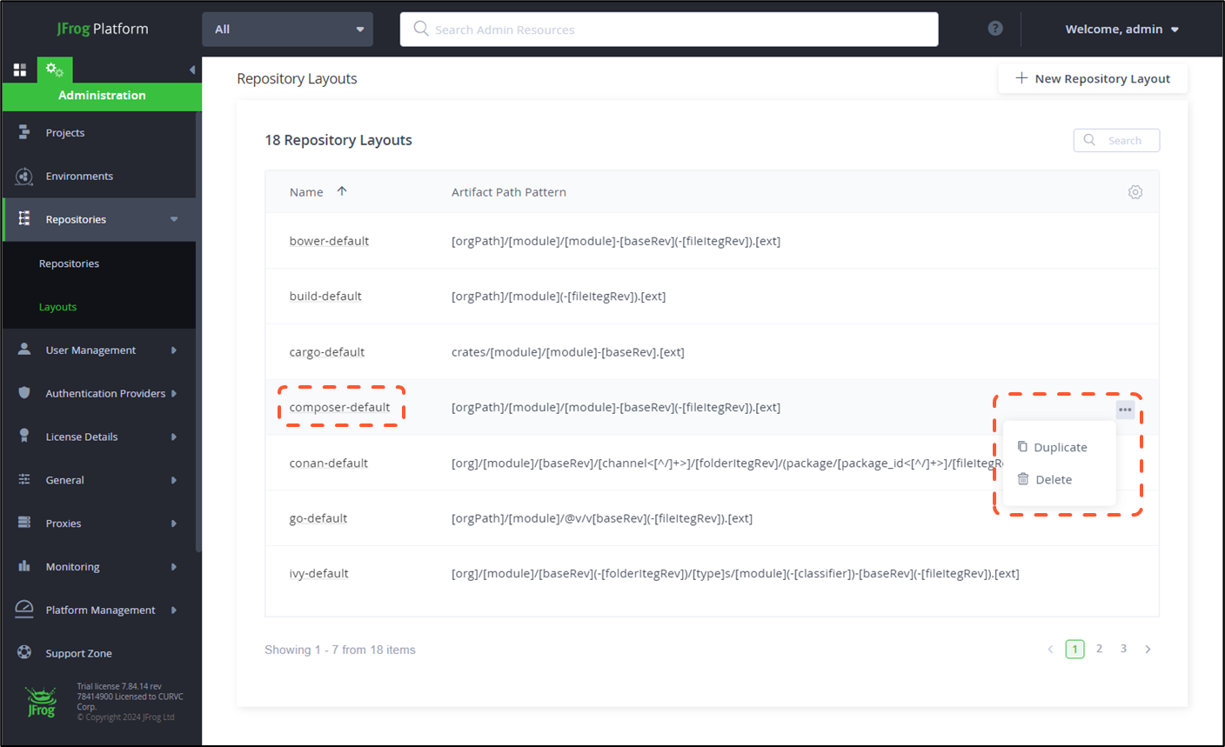
Task: Open the bower-default layout link
Action: pos(329,241)
